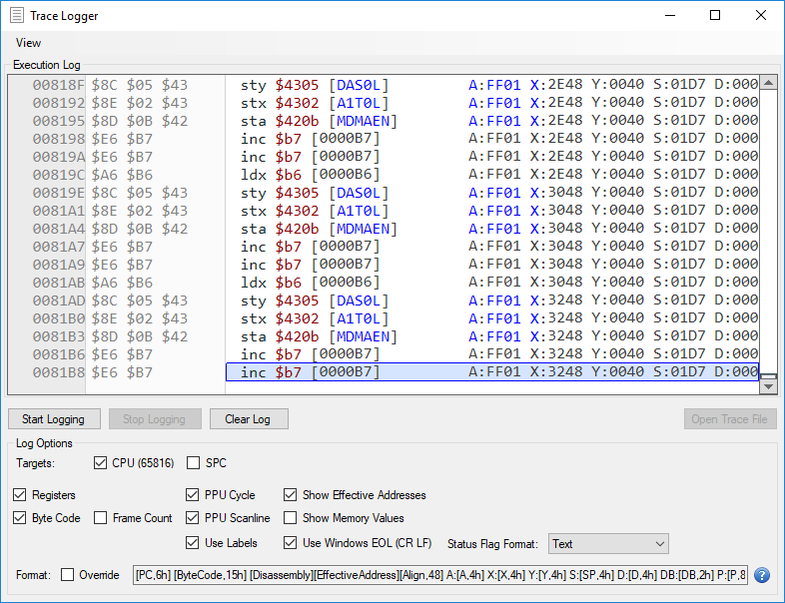Click the help icon beside the format field
The image size is (785, 603).
[761, 575]
